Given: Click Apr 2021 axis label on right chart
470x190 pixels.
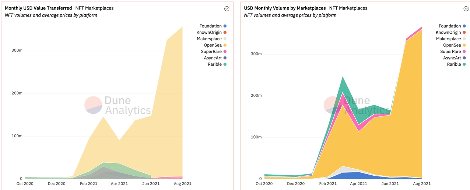Looking at the screenshot, I should point(359,183).
